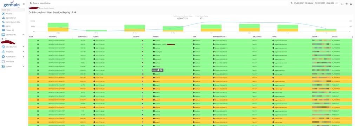Viewport: 355px width, 126px height.
Task: Collapse sidebar with the hamburger menu icon
Action: click(24, 4)
